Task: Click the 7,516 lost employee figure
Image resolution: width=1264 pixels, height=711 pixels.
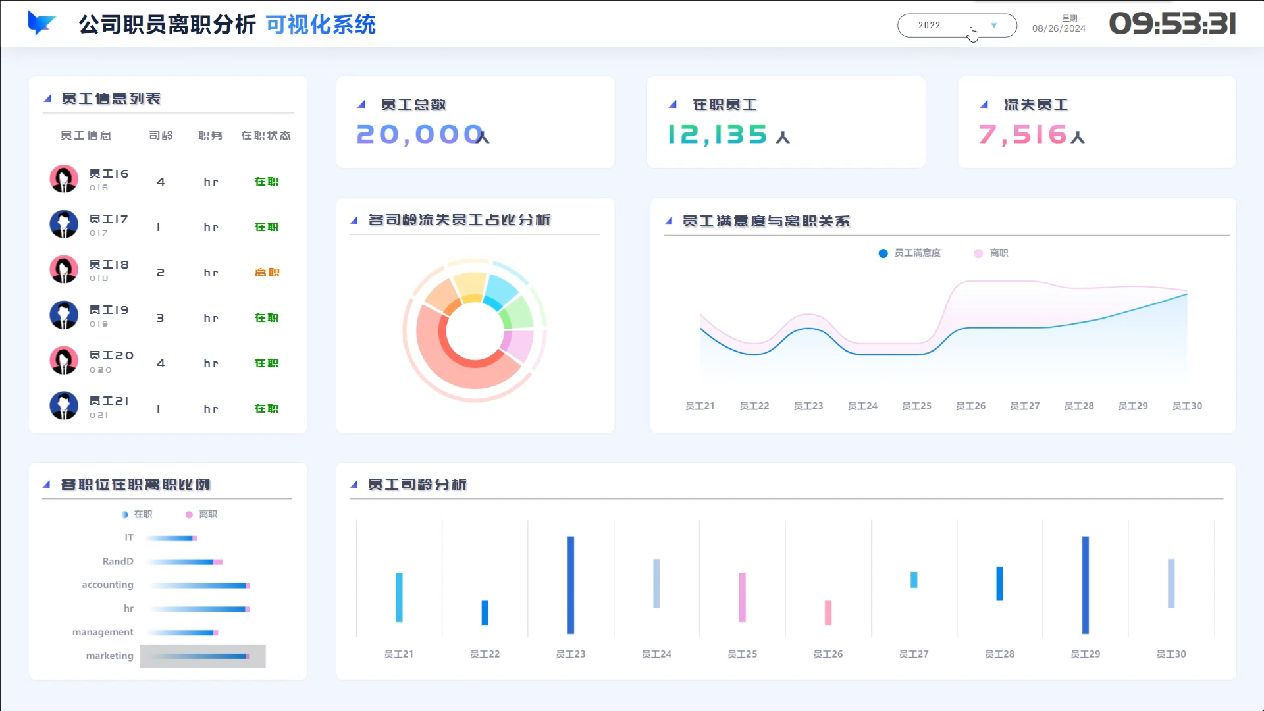Action: click(1022, 134)
